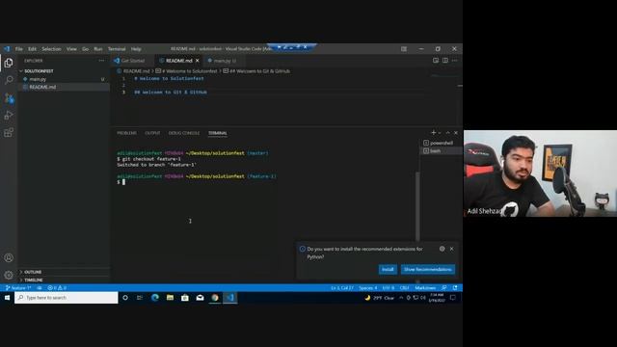Image resolution: width=617 pixels, height=347 pixels.
Task: Open the Edit menu
Action: (32, 49)
